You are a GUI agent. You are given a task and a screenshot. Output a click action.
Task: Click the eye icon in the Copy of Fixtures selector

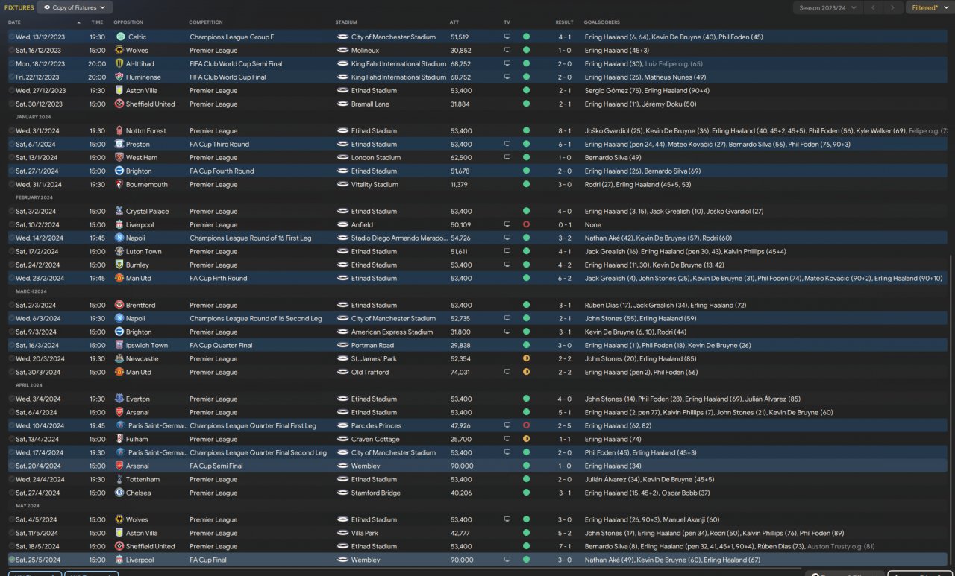[x=47, y=7]
